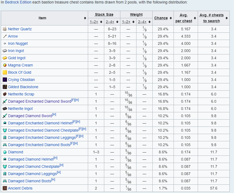
Task: Click the Block Of Gold icon
Action: (5, 72)
